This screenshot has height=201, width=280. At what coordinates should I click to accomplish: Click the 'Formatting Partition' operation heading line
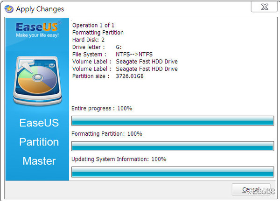pyautogui.click(x=98, y=33)
